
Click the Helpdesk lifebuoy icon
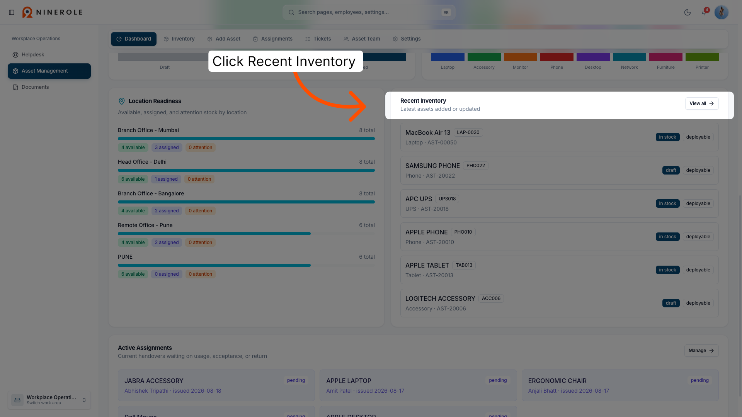click(15, 55)
